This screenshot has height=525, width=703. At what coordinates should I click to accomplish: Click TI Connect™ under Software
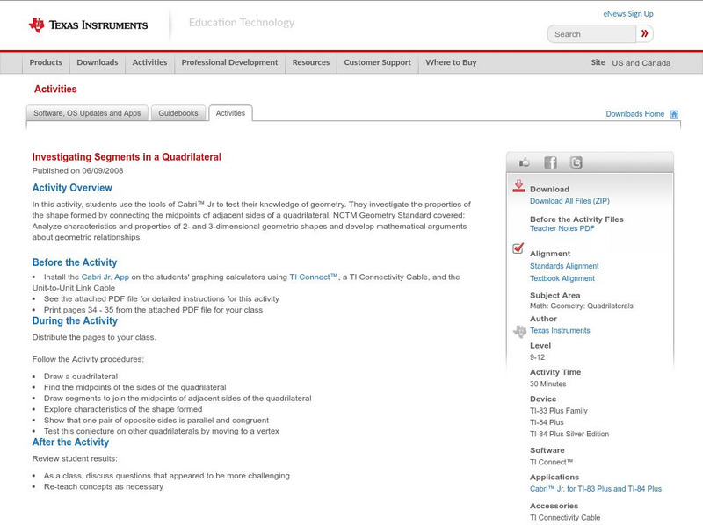point(552,463)
